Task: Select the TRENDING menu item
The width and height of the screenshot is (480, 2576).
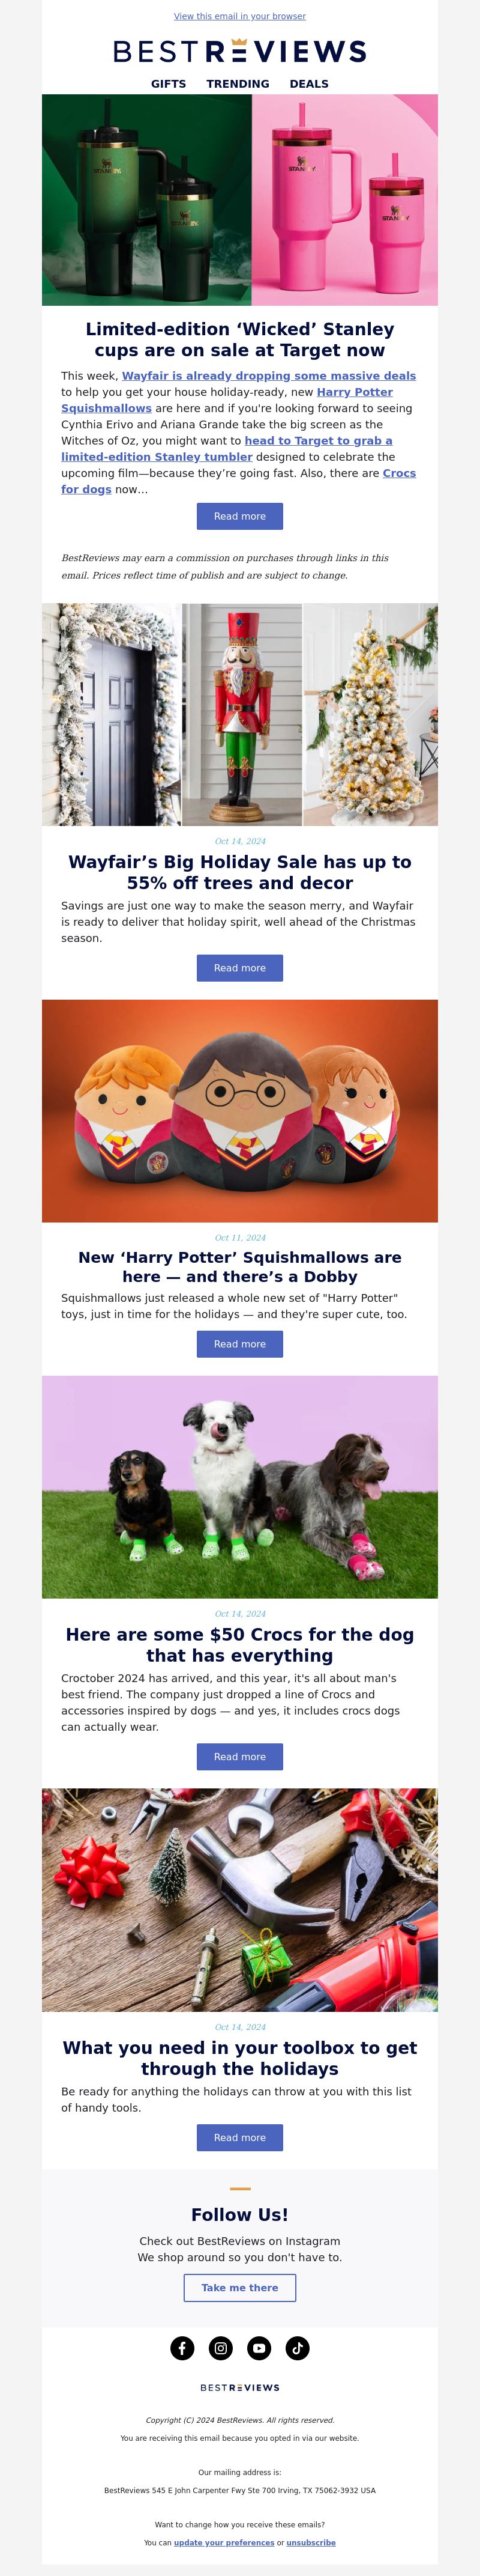Action: click(x=238, y=84)
